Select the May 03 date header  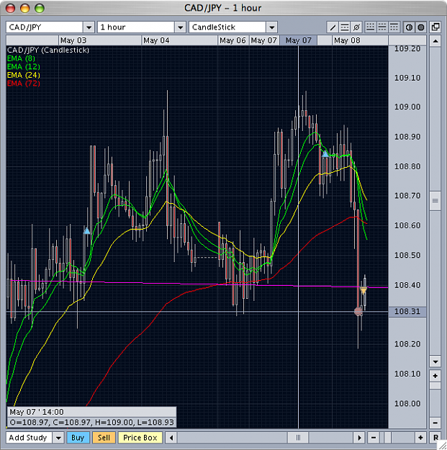click(100, 40)
